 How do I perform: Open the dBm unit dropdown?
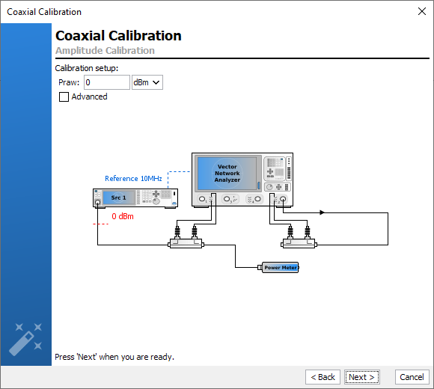(147, 82)
